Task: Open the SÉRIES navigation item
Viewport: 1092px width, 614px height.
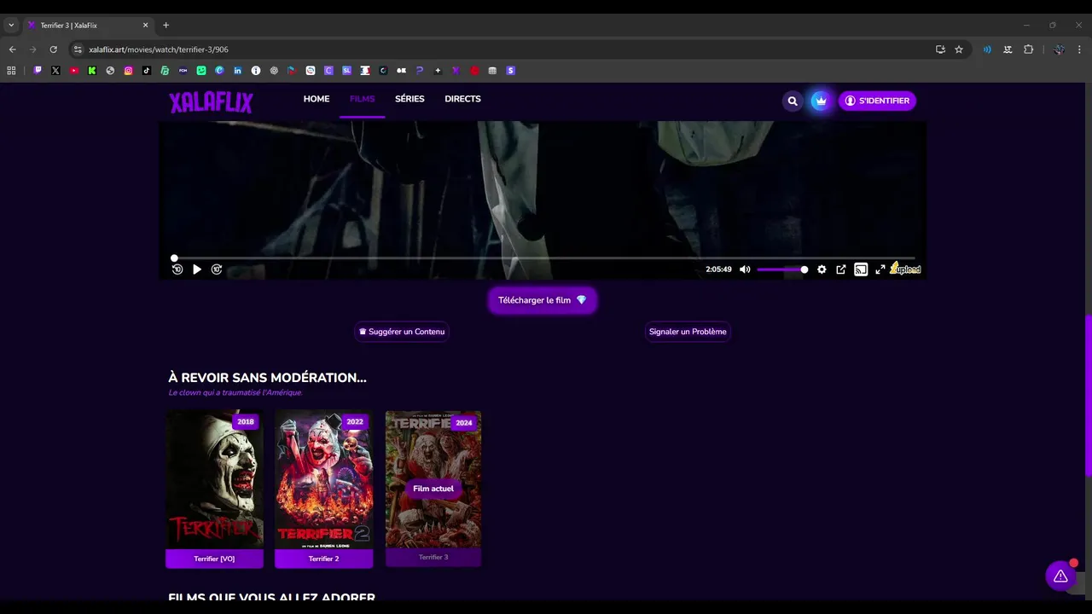Action: point(409,99)
